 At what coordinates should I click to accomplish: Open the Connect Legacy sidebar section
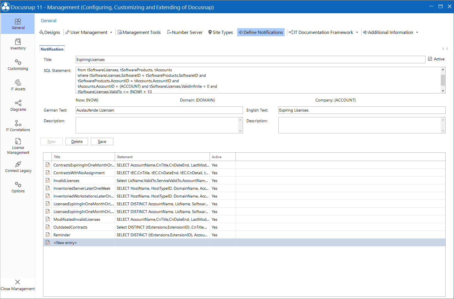(18, 167)
